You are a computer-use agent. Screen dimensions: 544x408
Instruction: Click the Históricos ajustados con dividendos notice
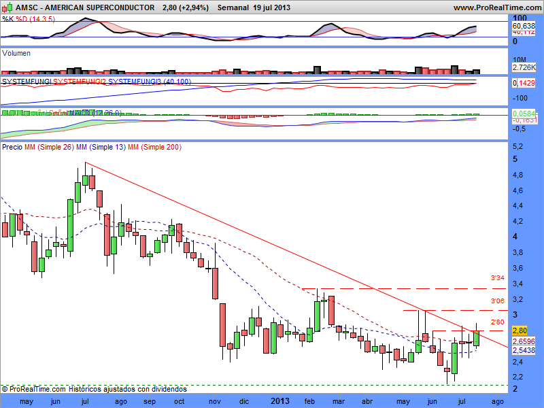tap(127, 389)
